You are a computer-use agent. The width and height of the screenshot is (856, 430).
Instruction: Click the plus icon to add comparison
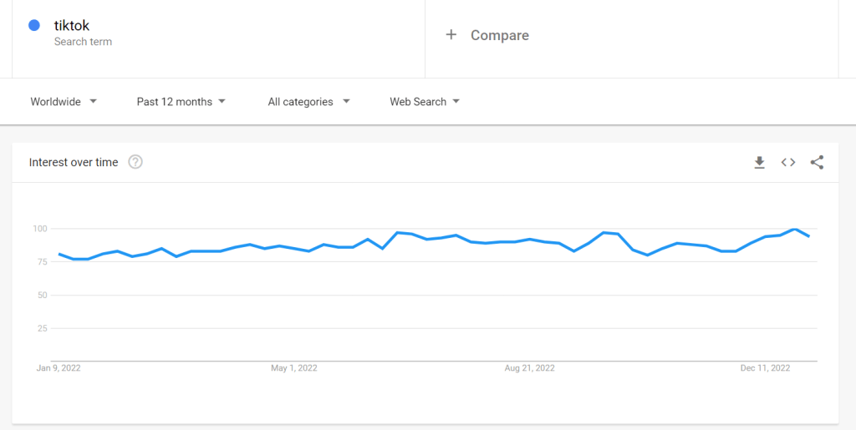point(451,35)
